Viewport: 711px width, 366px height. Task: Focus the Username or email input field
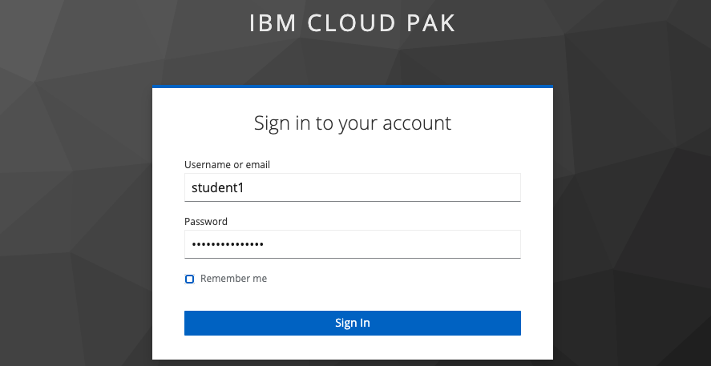click(353, 187)
